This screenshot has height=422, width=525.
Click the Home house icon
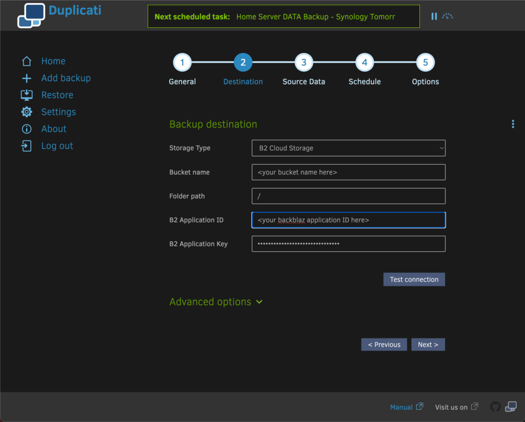[27, 62]
